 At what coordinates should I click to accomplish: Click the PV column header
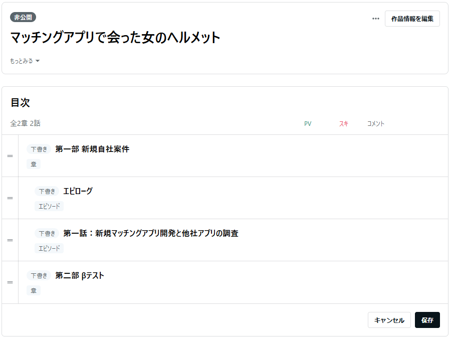[308, 124]
